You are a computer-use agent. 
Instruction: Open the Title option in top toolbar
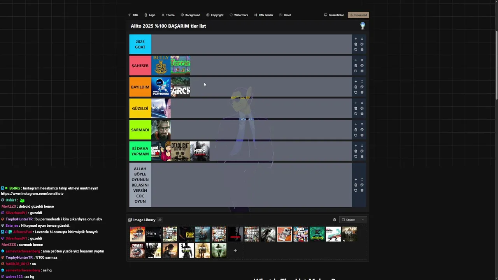133,15
